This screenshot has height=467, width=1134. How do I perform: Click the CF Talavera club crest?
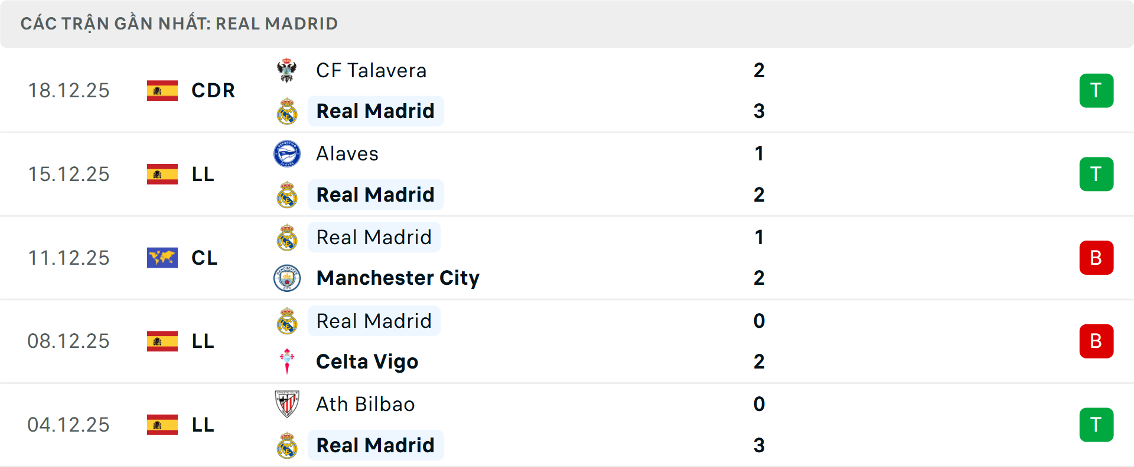288,70
